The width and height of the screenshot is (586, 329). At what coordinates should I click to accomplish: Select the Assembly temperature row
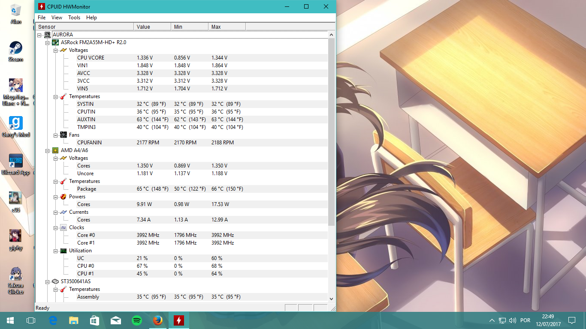coord(202,297)
